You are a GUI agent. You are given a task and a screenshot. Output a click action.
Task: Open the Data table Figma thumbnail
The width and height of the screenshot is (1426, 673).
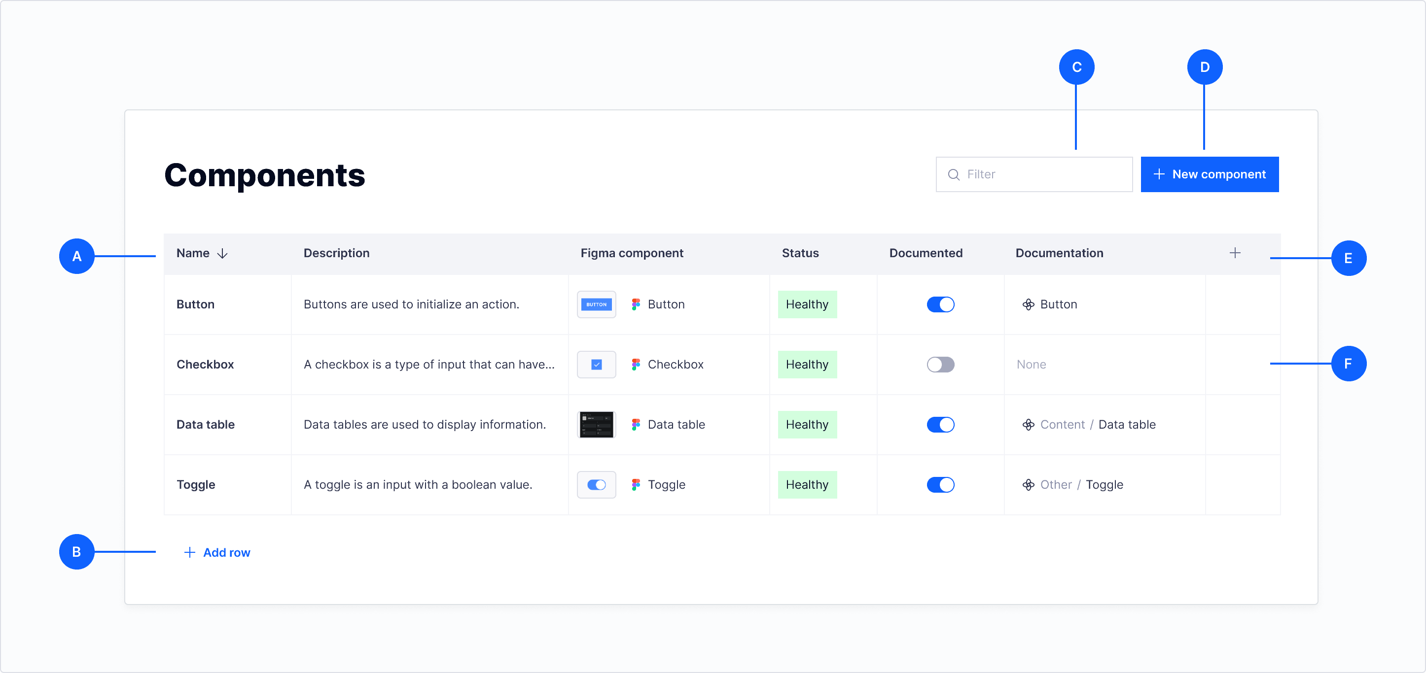tap(596, 425)
